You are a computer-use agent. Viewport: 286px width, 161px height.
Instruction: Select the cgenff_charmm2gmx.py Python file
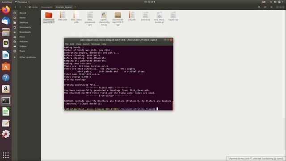click(104, 18)
